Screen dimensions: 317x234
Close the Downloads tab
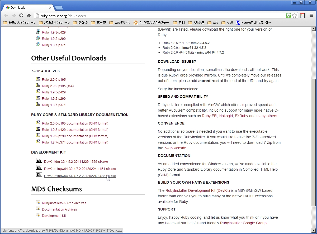tap(50, 8)
